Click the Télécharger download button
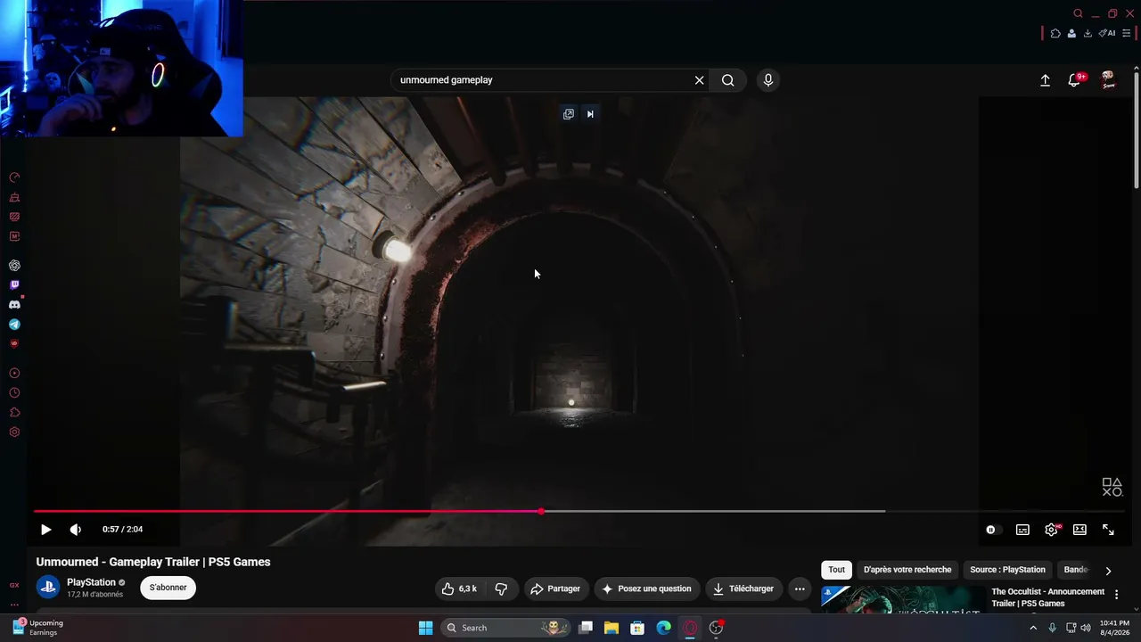The width and height of the screenshot is (1141, 642). coord(743,588)
